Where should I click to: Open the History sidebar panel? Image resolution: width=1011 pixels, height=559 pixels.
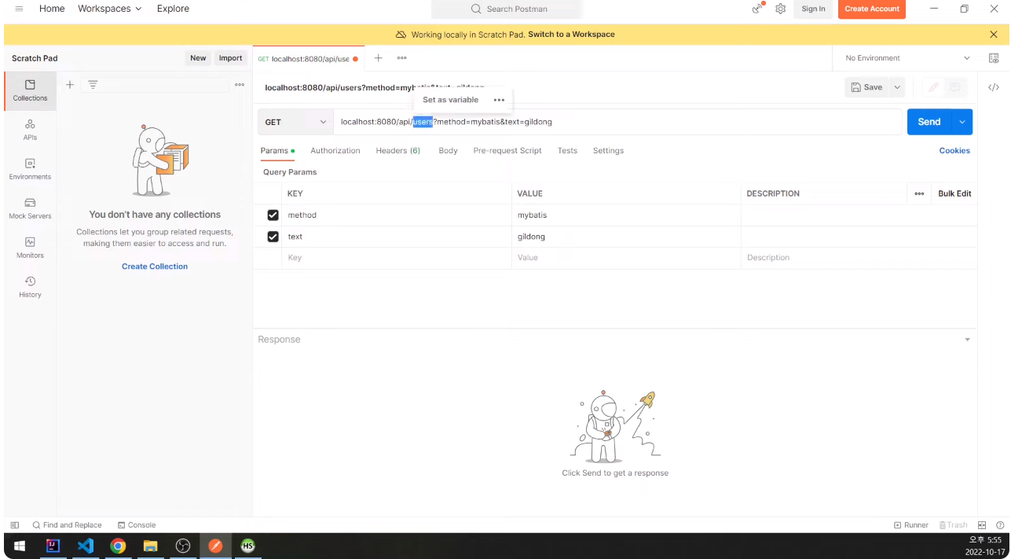[30, 287]
